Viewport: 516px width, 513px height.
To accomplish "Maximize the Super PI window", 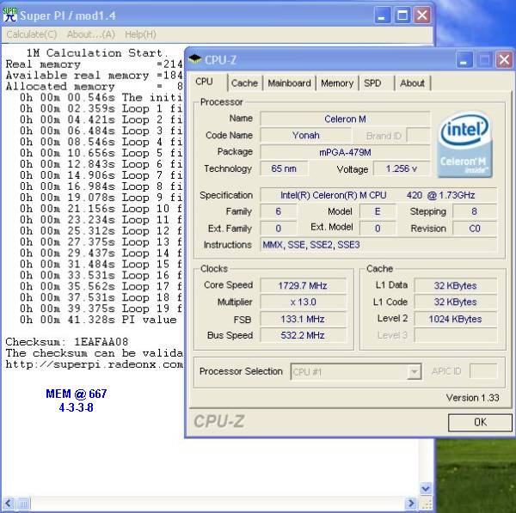I will [x=402, y=15].
